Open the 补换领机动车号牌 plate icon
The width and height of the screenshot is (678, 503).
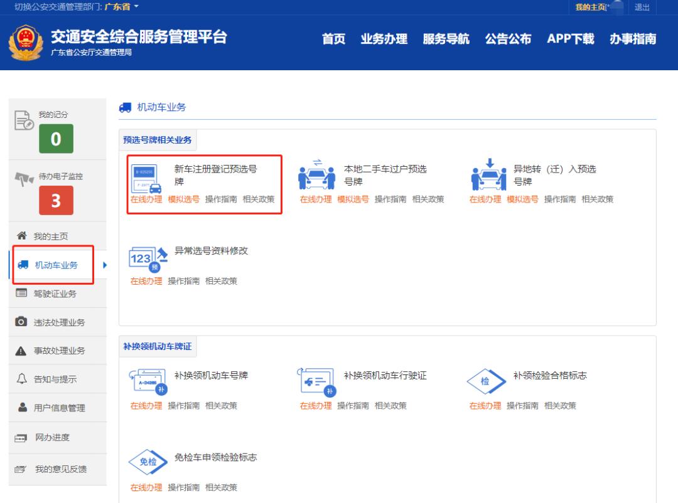click(148, 381)
